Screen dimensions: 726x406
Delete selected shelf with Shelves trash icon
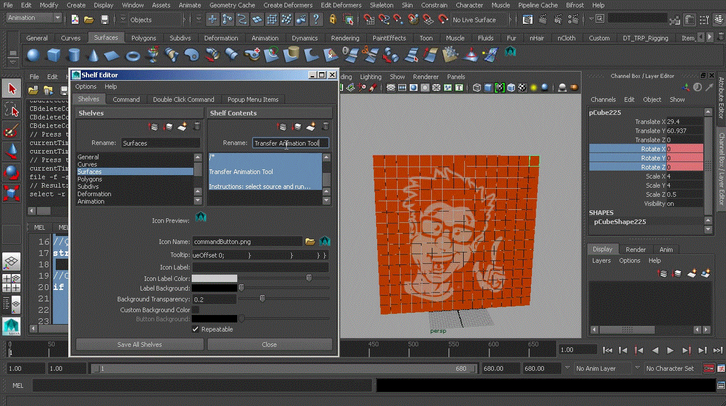tap(197, 126)
